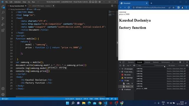Toggle the console sidebar
Viewport: 189px width, 106px height.
pos(120,65)
